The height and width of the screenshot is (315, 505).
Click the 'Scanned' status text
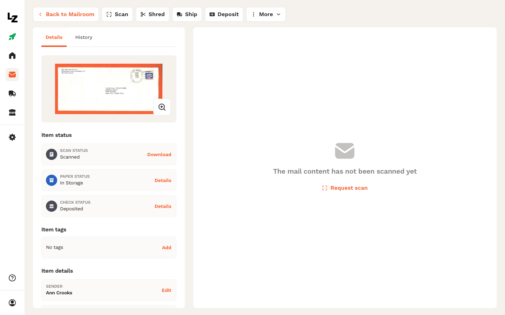(x=70, y=157)
